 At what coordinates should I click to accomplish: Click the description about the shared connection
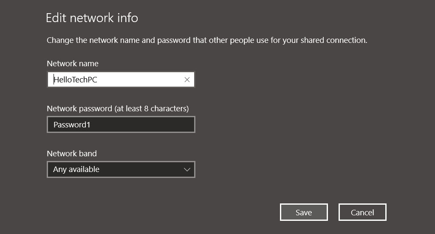(x=206, y=41)
